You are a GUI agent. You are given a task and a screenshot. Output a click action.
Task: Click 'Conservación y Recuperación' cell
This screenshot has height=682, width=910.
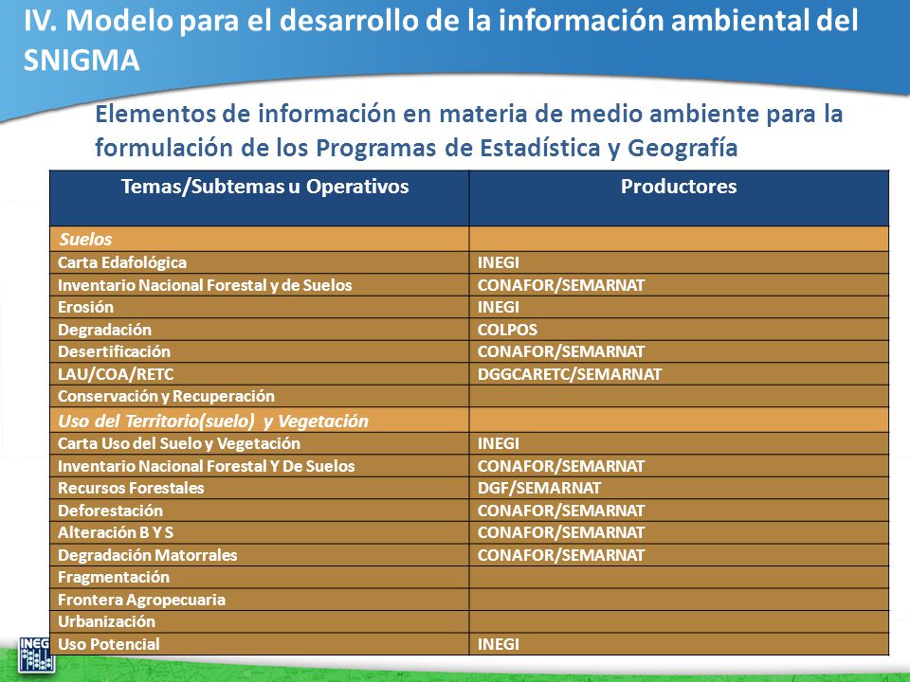pyautogui.click(x=260, y=396)
